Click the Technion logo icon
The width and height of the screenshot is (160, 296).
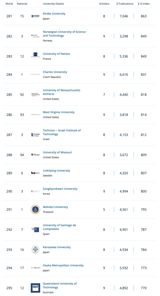click(35, 135)
